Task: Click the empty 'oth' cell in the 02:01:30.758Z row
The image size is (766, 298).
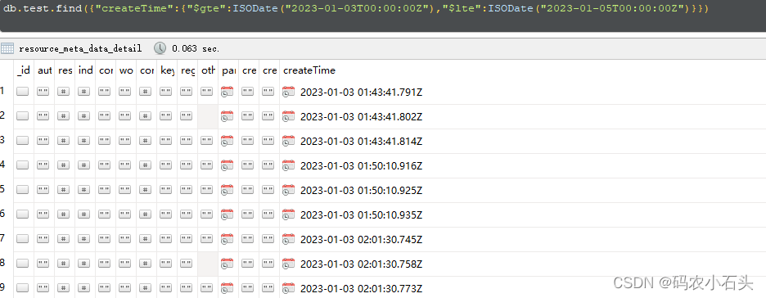Action: pyautogui.click(x=208, y=264)
